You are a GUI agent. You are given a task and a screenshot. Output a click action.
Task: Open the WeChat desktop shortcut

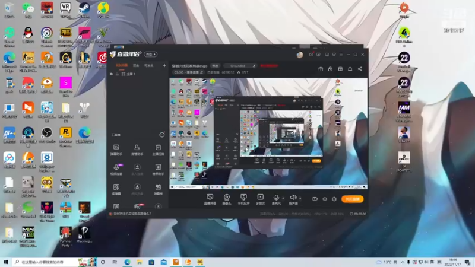[28, 9]
